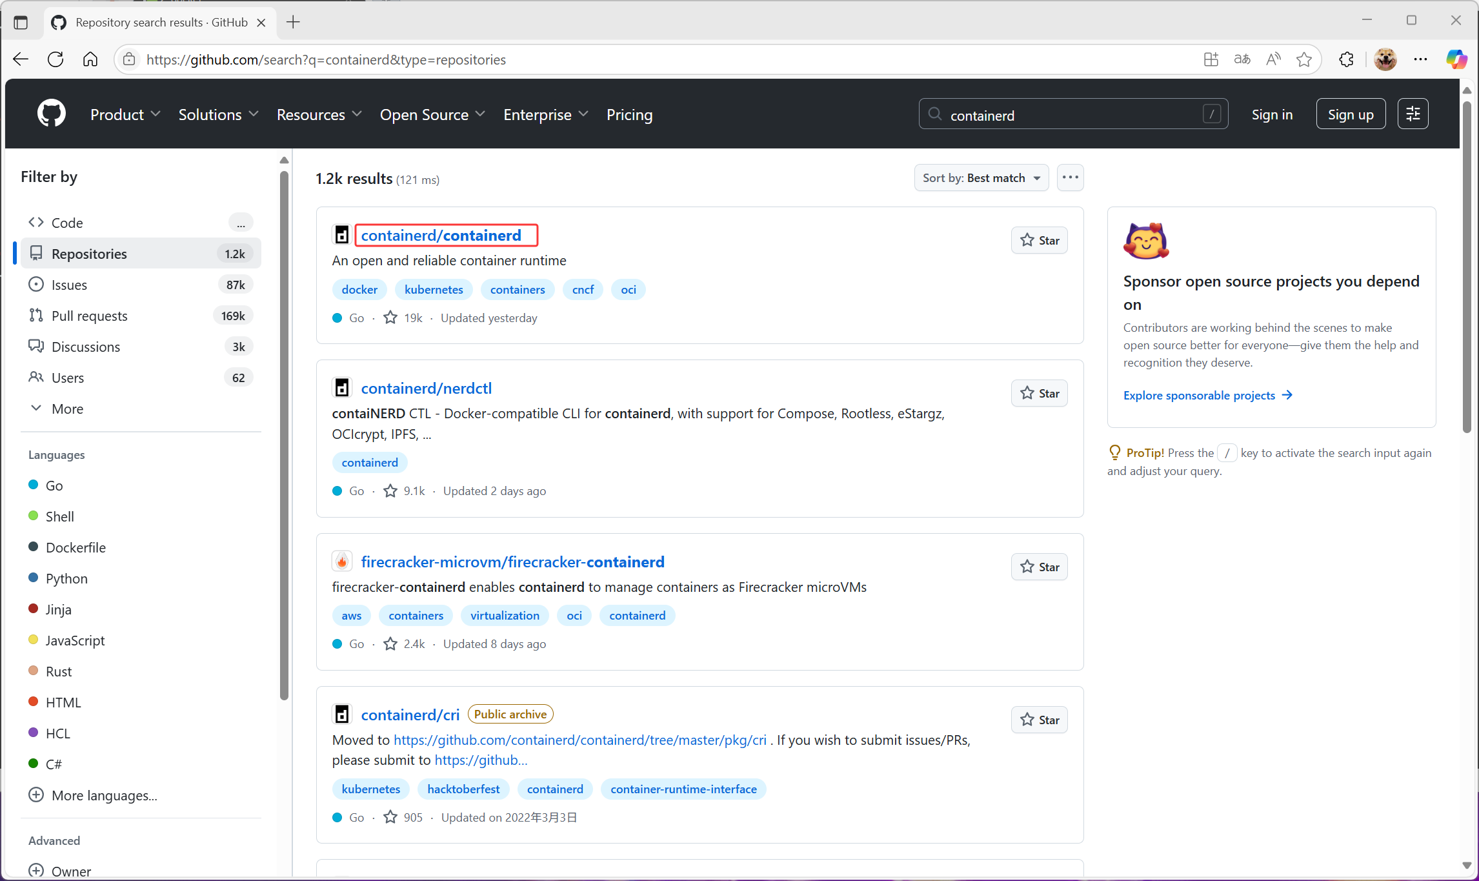This screenshot has width=1479, height=881.
Task: Star the containerd/containerd repository
Action: pos(1039,240)
